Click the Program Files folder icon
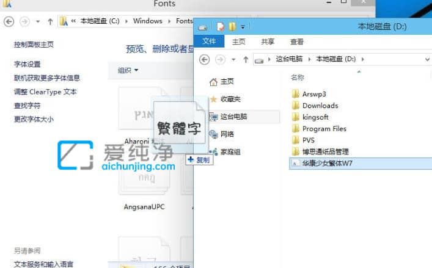Screen dimensions: 432x268 click(x=295, y=128)
